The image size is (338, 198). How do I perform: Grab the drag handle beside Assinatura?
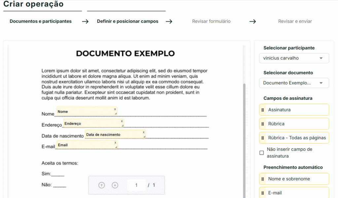pos(263,110)
